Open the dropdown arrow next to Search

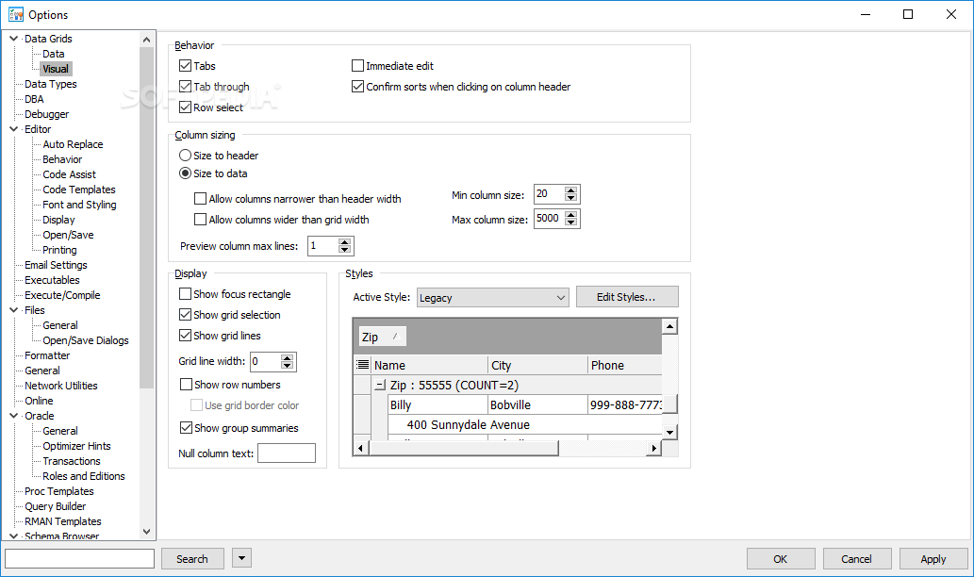(x=241, y=558)
